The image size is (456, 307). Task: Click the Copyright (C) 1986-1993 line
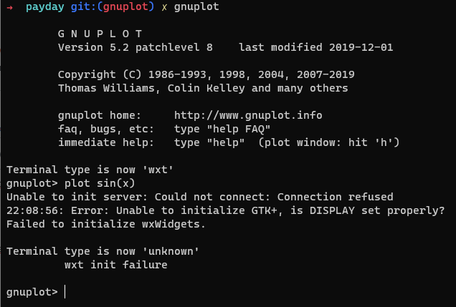click(x=206, y=74)
